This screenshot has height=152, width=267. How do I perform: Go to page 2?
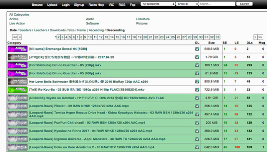59,37
